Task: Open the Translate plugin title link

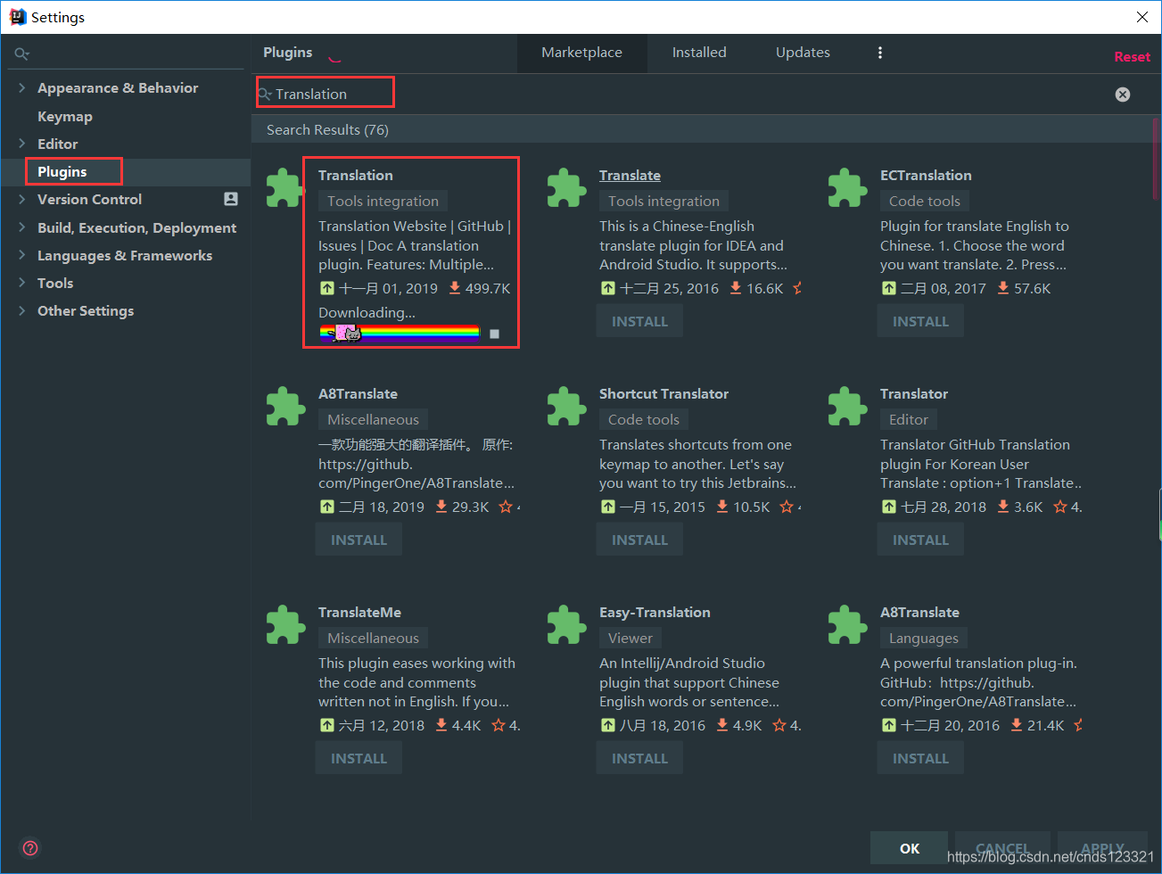Action: (630, 175)
